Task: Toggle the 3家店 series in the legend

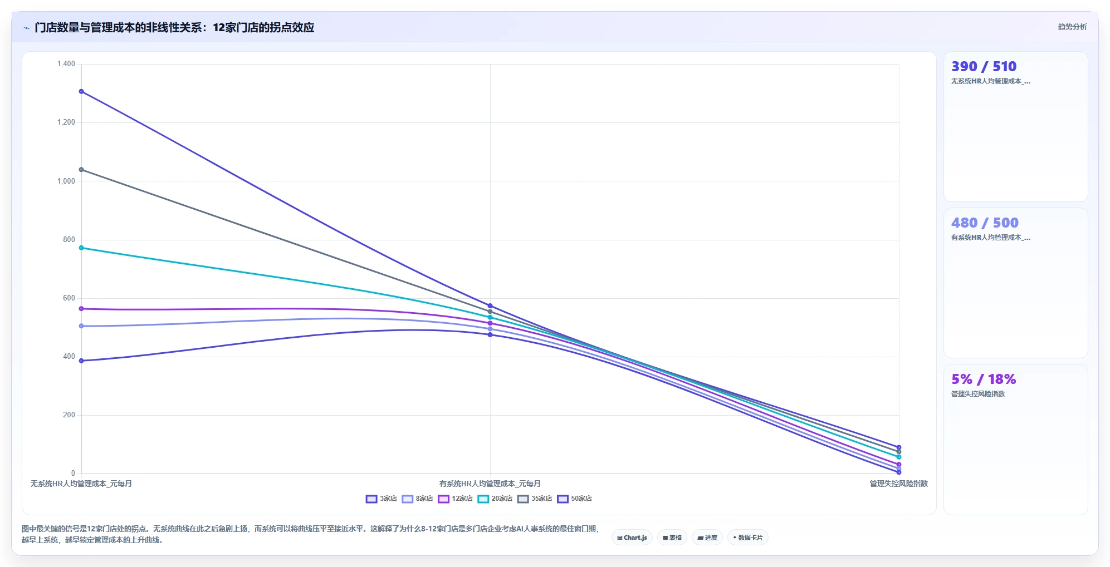Action: click(382, 499)
